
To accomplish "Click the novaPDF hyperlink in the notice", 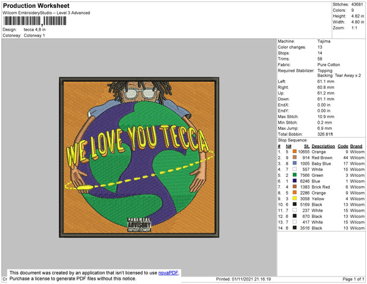I will point(168,273).
